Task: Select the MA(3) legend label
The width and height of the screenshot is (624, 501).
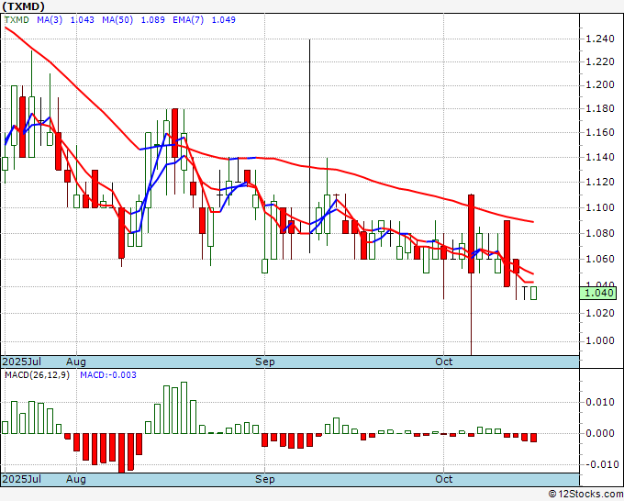Action: point(50,20)
